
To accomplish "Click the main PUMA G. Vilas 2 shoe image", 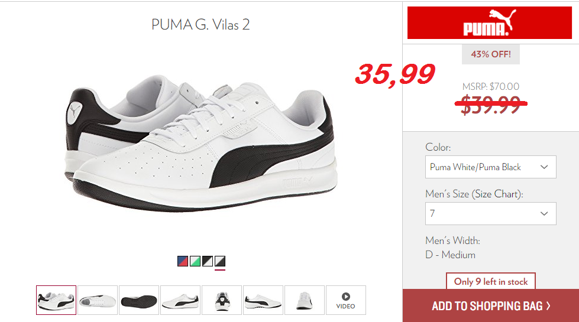I will point(201,144).
